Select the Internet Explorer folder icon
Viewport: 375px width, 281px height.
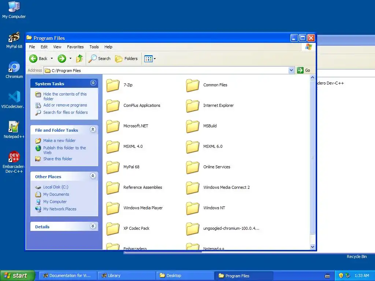click(193, 106)
